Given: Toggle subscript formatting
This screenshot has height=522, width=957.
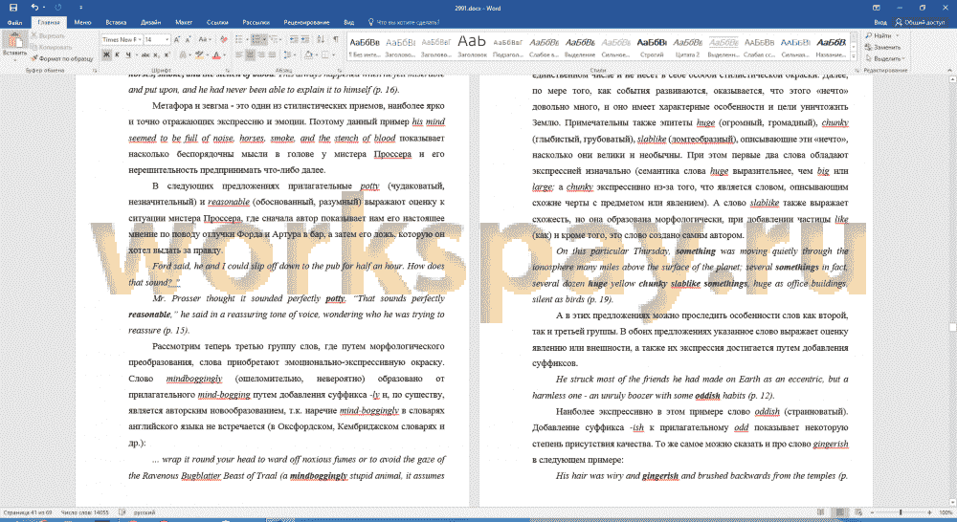Looking at the screenshot, I should tap(156, 54).
